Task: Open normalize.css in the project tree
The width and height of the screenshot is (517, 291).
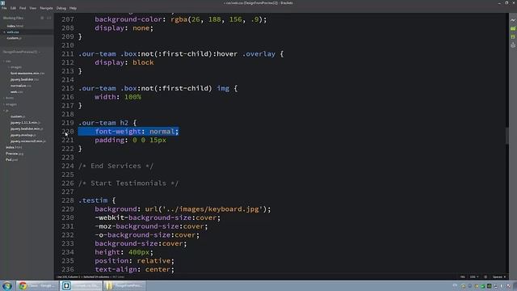Action: click(x=20, y=86)
